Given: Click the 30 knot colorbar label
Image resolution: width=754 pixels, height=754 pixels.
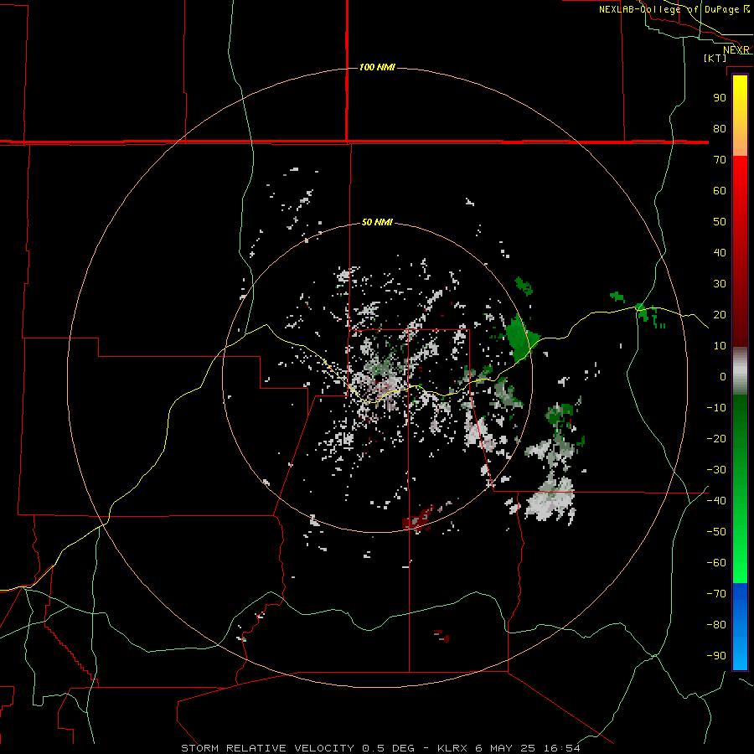Looking at the screenshot, I should (x=720, y=284).
